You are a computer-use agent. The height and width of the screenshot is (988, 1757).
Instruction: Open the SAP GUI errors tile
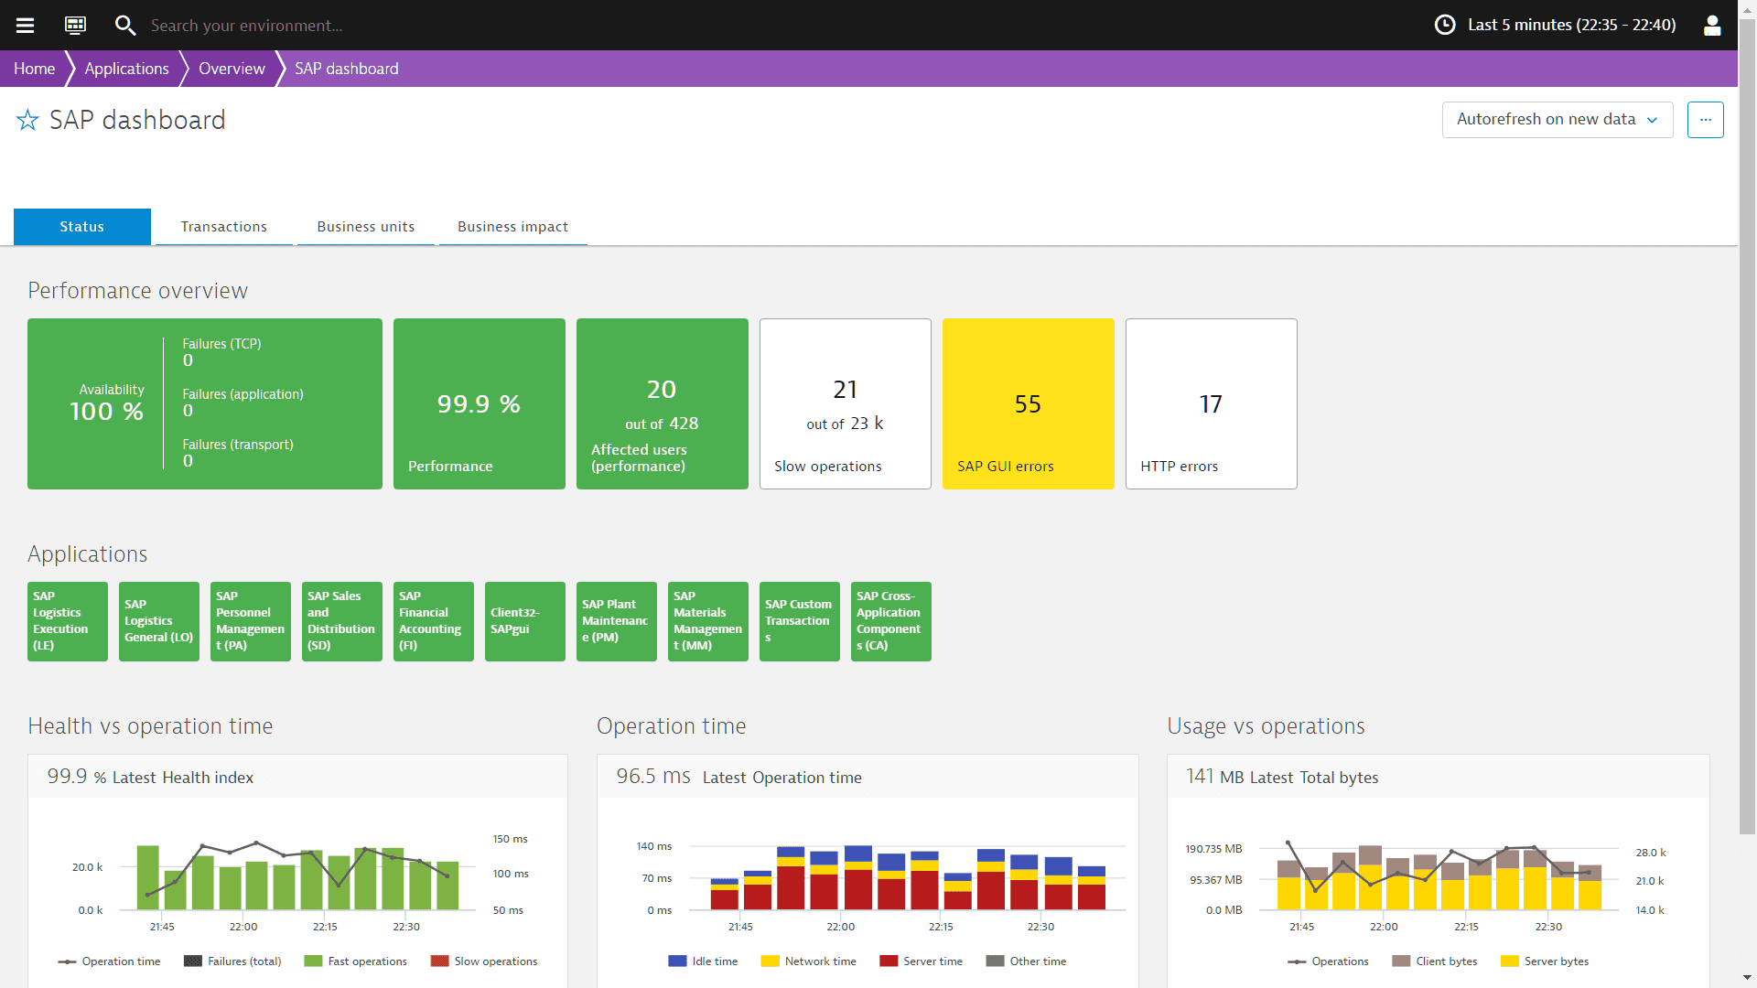pos(1029,403)
